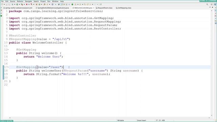Click the vertical scrollbar up arrow

(212, 11)
